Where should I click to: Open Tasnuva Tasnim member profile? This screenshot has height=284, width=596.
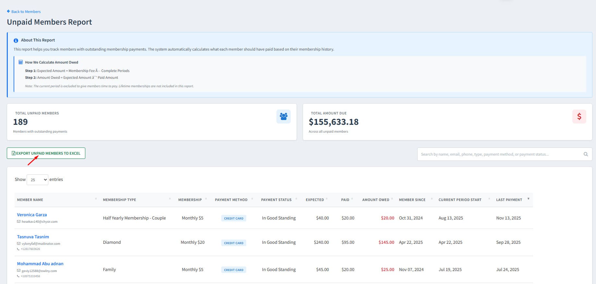click(33, 237)
